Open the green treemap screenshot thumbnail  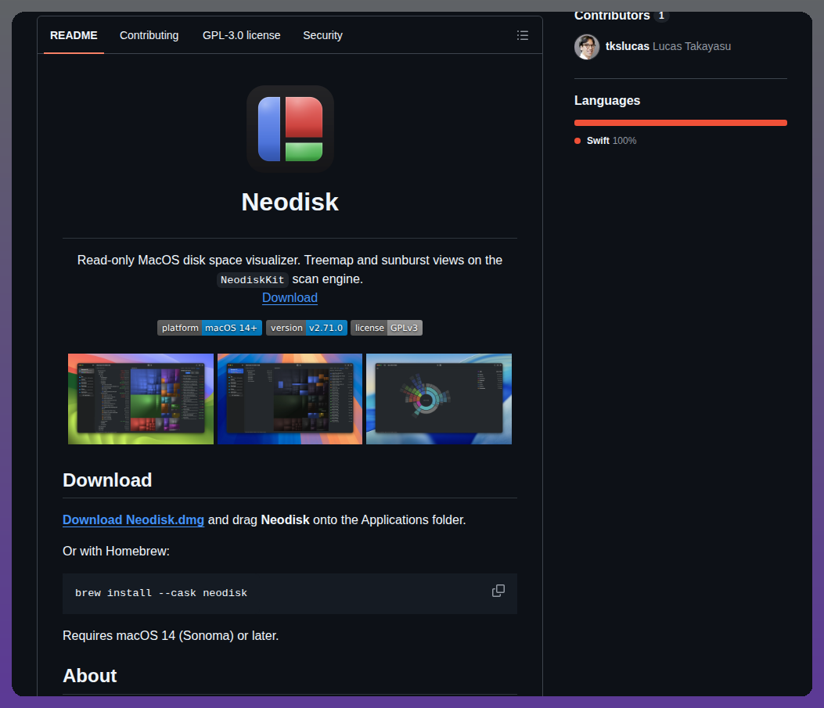coord(141,399)
